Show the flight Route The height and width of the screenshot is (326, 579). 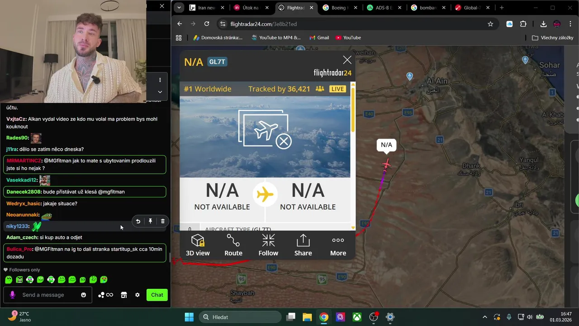[x=233, y=245]
